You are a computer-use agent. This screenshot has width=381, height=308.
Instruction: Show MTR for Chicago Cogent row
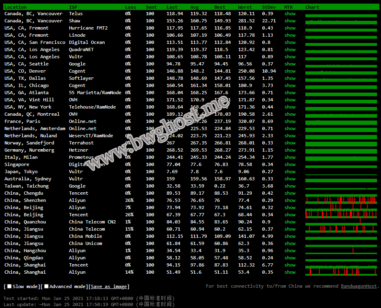point(290,85)
